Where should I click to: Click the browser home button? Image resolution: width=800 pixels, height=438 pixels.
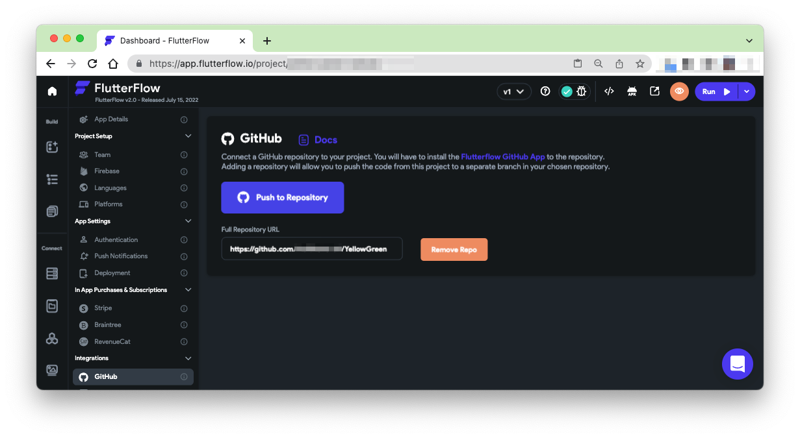(x=113, y=64)
